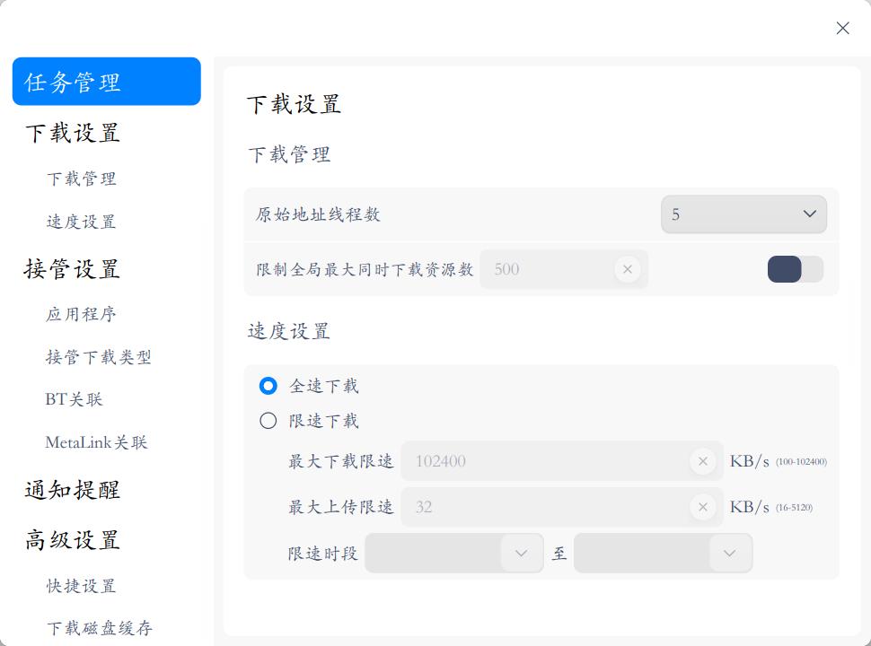The image size is (871, 646).
Task: Select the 全速下载 radio button
Action: tap(267, 386)
